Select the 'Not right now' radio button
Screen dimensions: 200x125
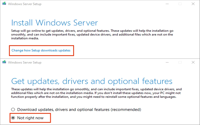point(13,118)
